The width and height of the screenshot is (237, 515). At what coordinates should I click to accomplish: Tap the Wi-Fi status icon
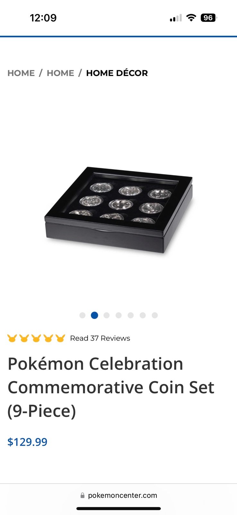(191, 18)
